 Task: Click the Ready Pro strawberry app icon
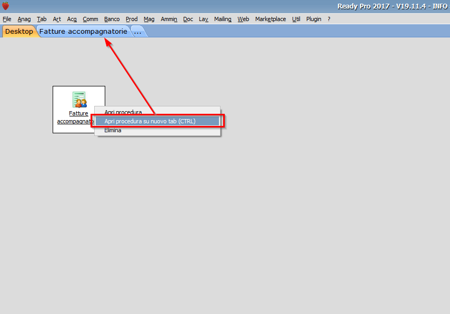(5, 6)
